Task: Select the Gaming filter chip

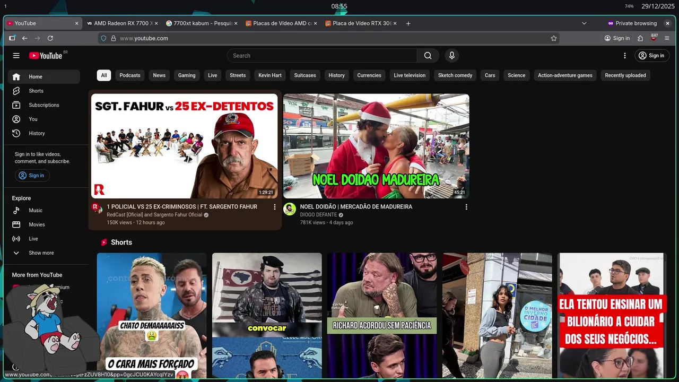Action: [x=187, y=75]
